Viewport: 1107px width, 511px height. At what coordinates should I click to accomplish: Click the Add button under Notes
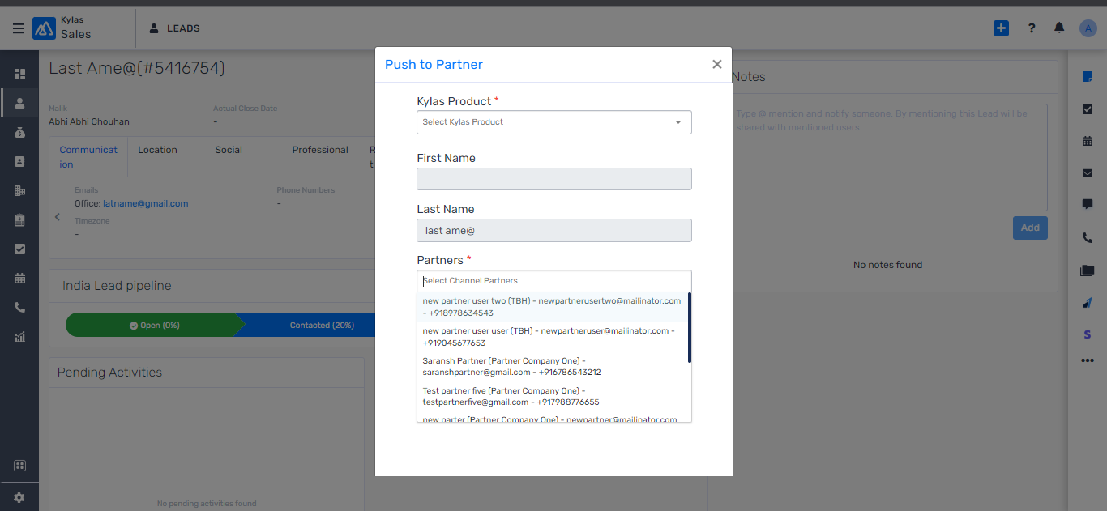1030,228
